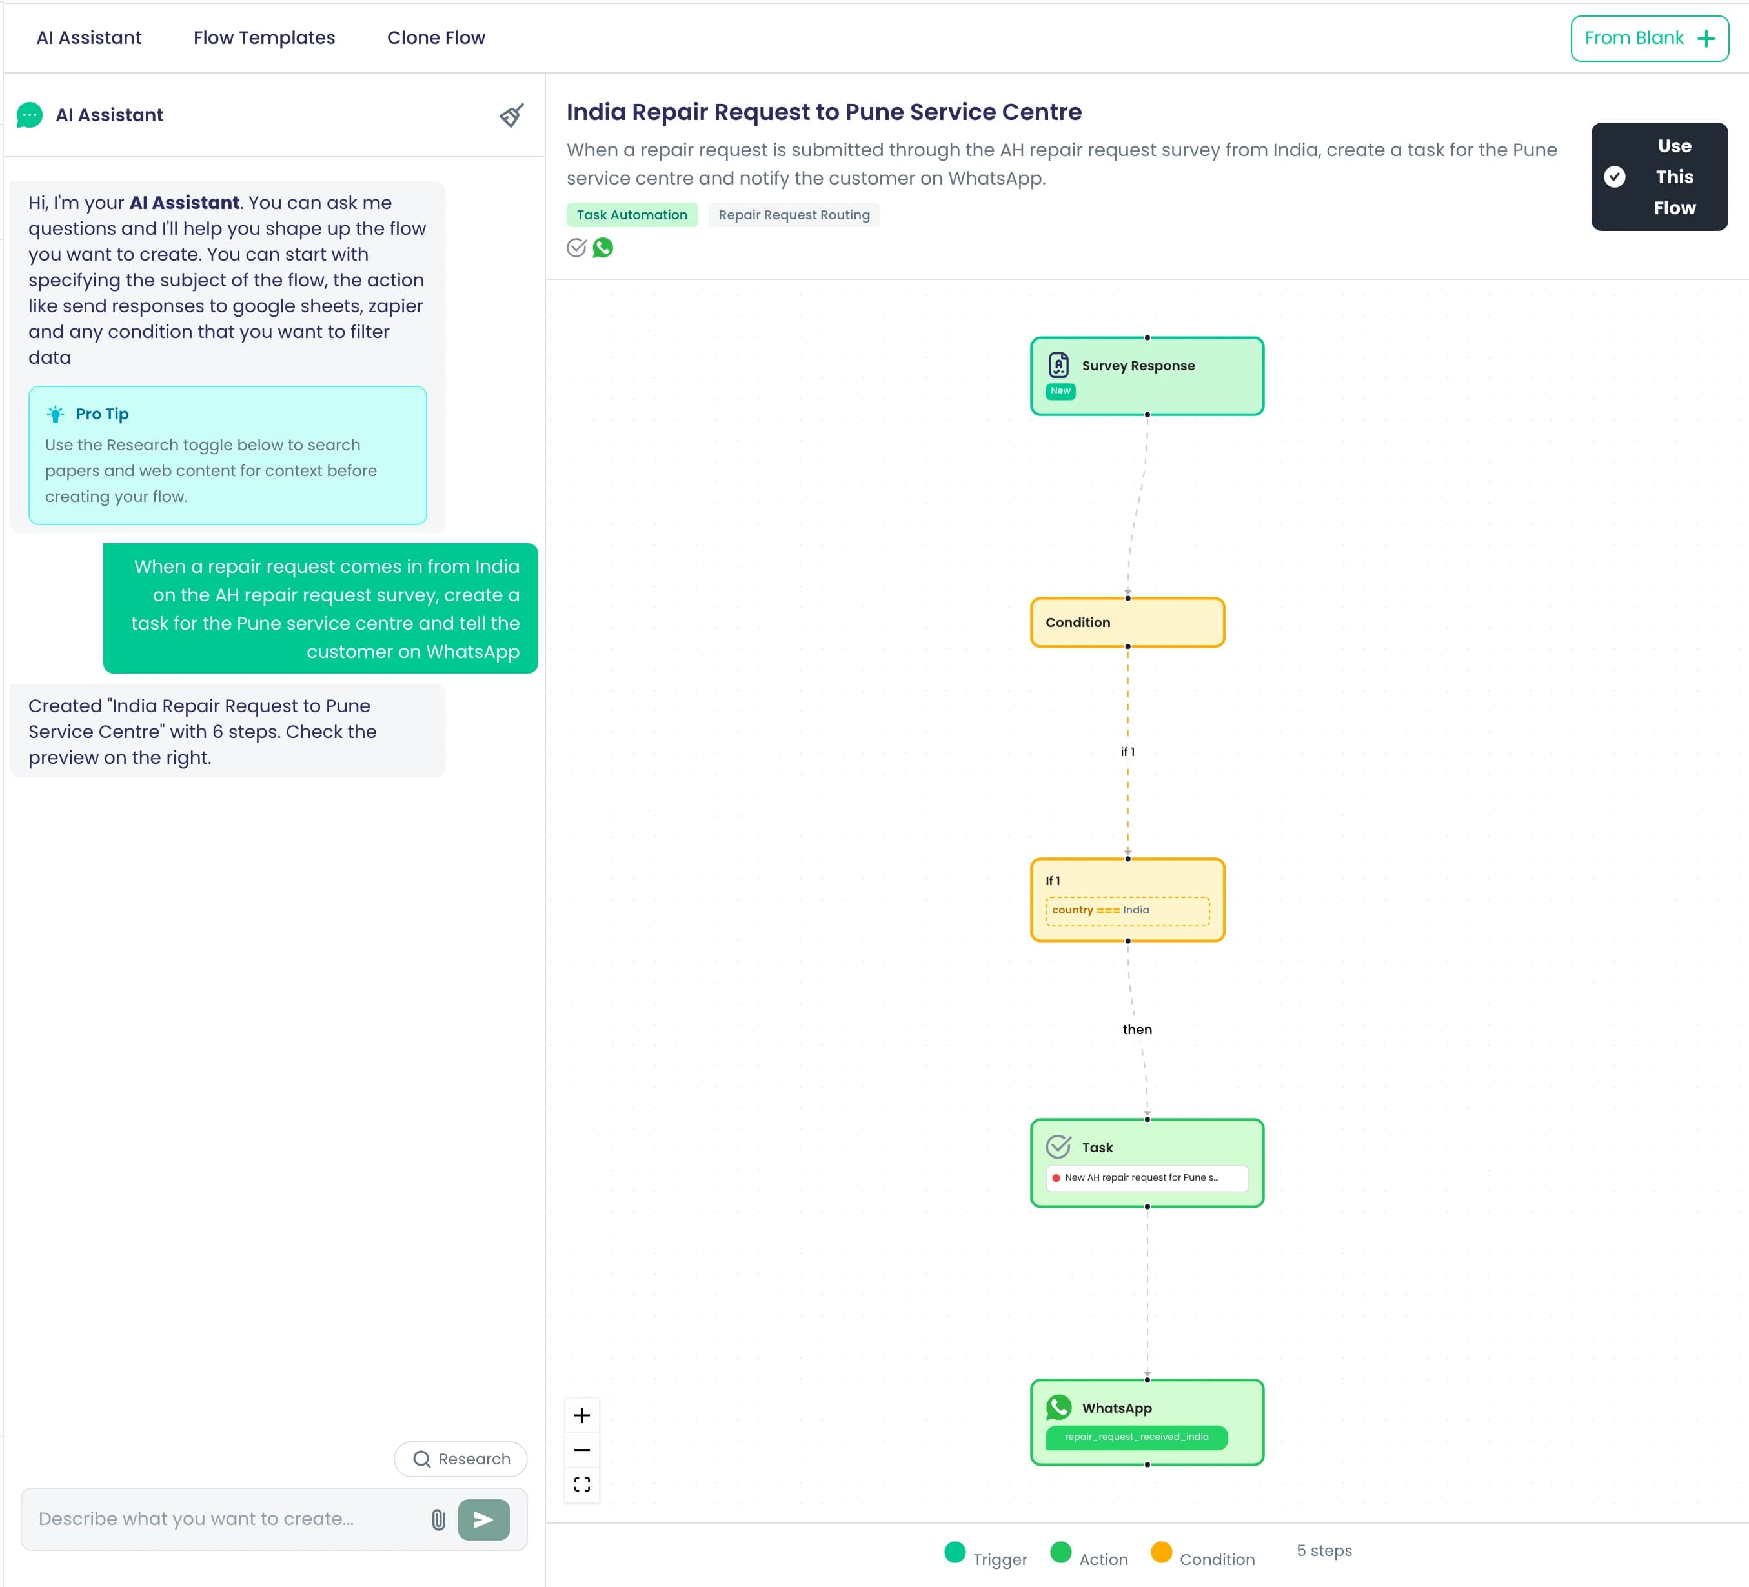This screenshot has height=1587, width=1749.
Task: Click Use This Flow button
Action: click(x=1659, y=177)
